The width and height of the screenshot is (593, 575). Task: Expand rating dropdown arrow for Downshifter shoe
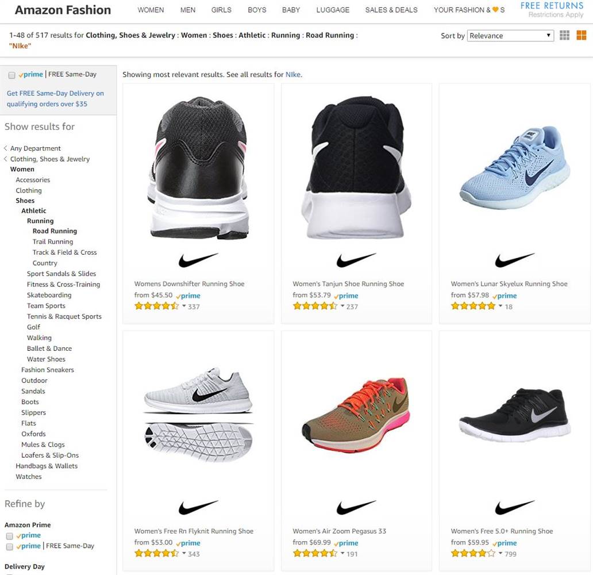pyautogui.click(x=184, y=306)
